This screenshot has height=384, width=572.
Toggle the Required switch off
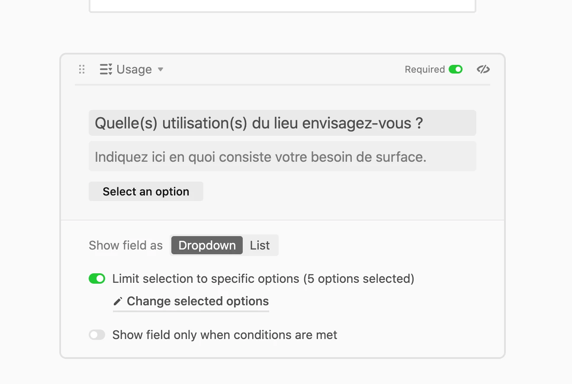coord(455,69)
